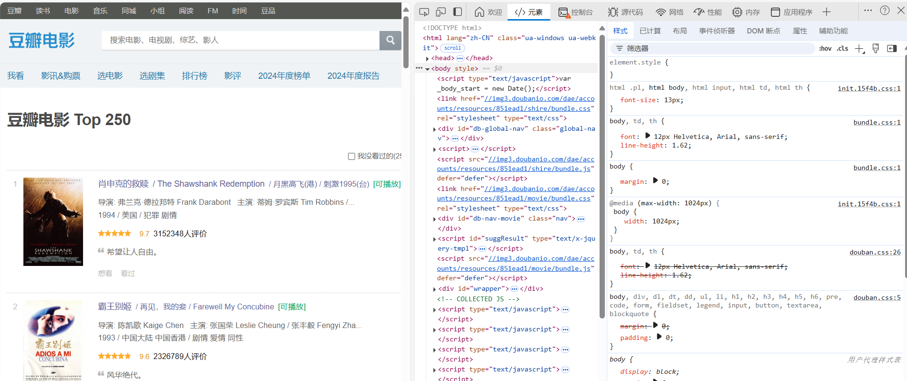Toggle device emulation icon in DevTools
This screenshot has width=907, height=381.
[x=441, y=12]
